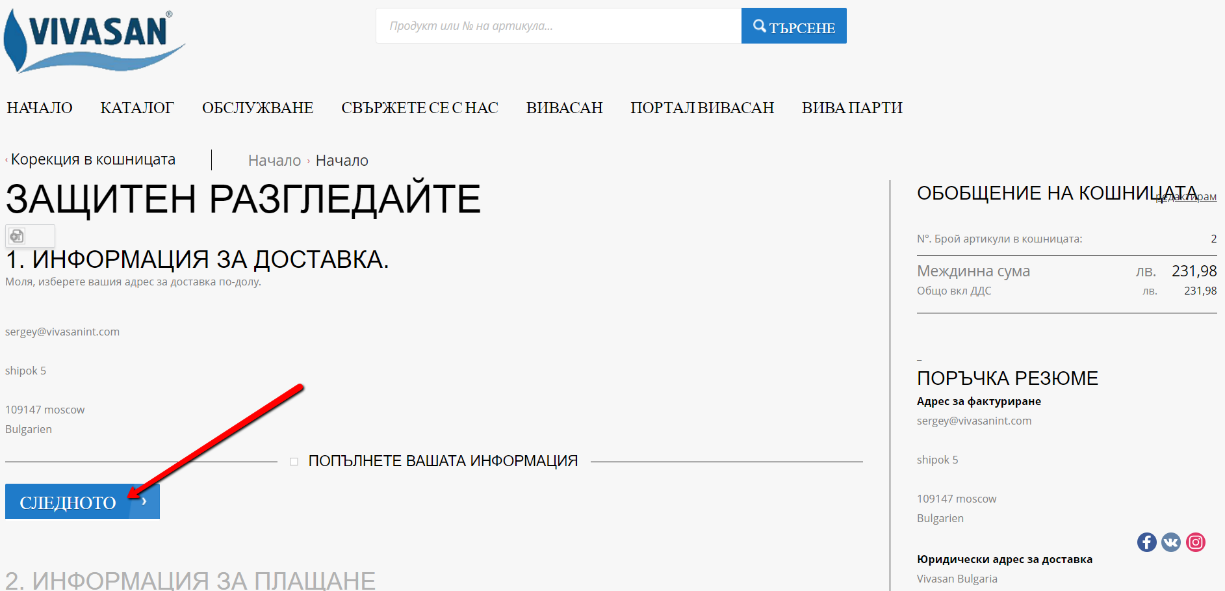The image size is (1225, 591).
Task: Click ТЪРСЕНЕ search button
Action: tap(793, 26)
